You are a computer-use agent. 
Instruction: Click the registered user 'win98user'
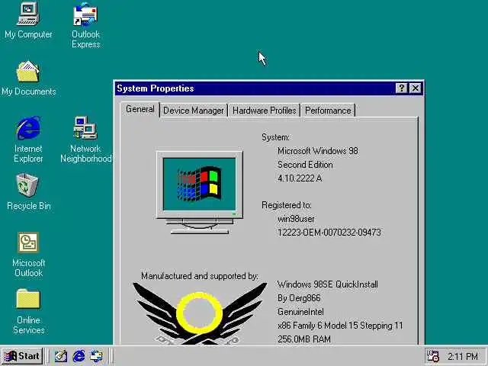pyautogui.click(x=296, y=219)
